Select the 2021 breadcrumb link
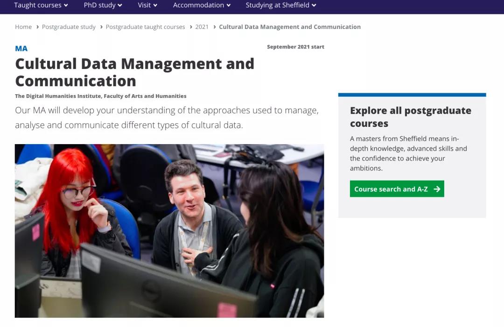Image resolution: width=504 pixels, height=327 pixels. (202, 27)
